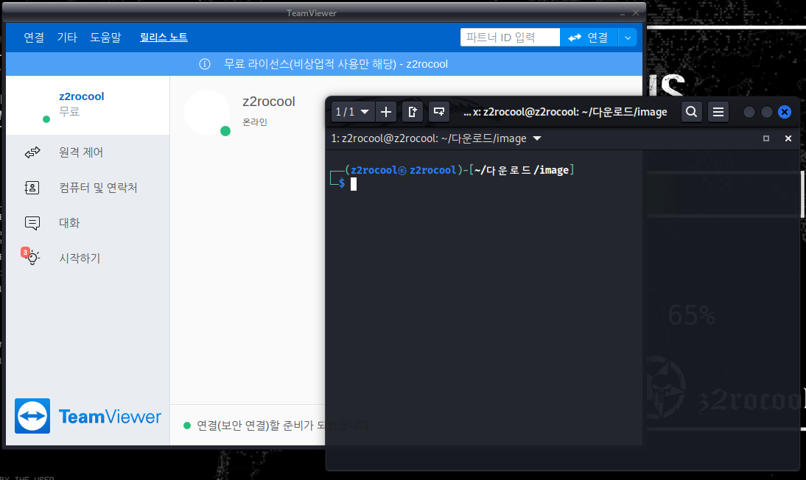Open the 도움말 menu in TeamViewer

point(105,38)
